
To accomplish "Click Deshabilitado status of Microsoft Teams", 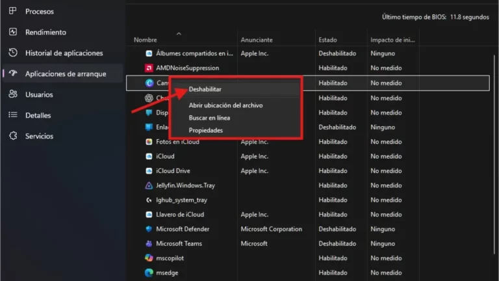I will click(x=337, y=243).
